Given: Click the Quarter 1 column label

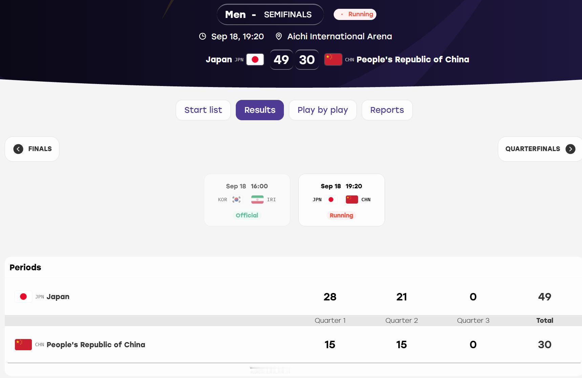Looking at the screenshot, I should point(330,320).
